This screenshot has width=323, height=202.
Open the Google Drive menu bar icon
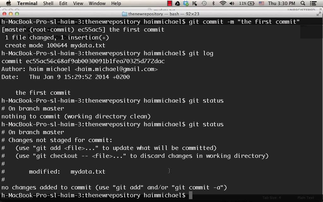(177, 3)
